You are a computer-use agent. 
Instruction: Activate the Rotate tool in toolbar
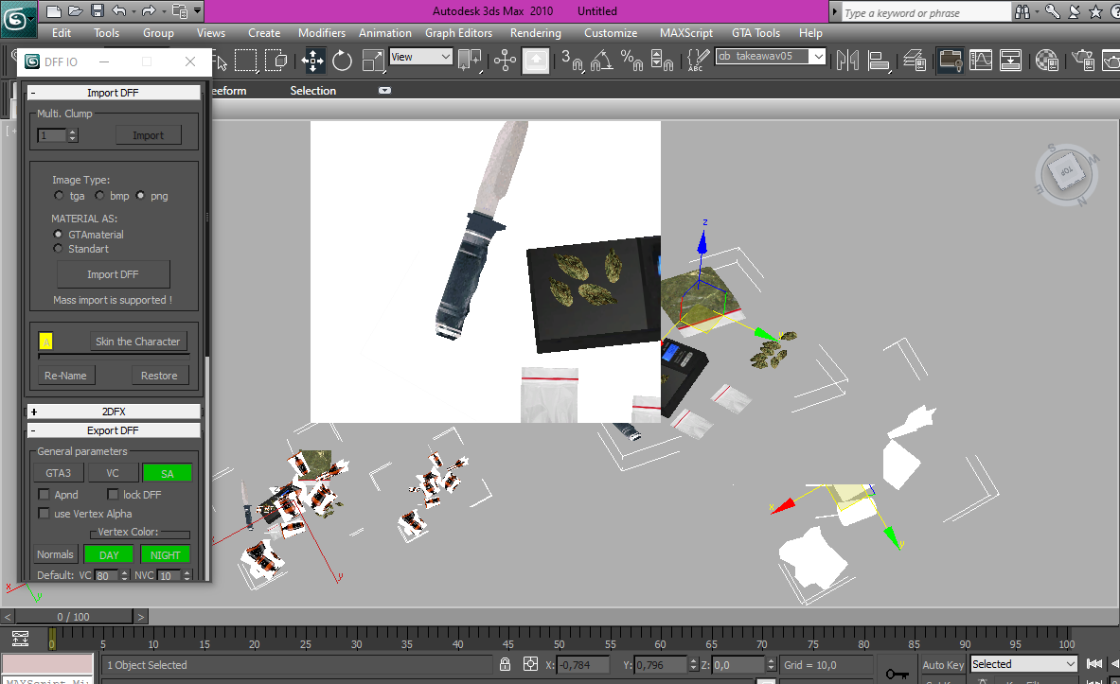342,61
